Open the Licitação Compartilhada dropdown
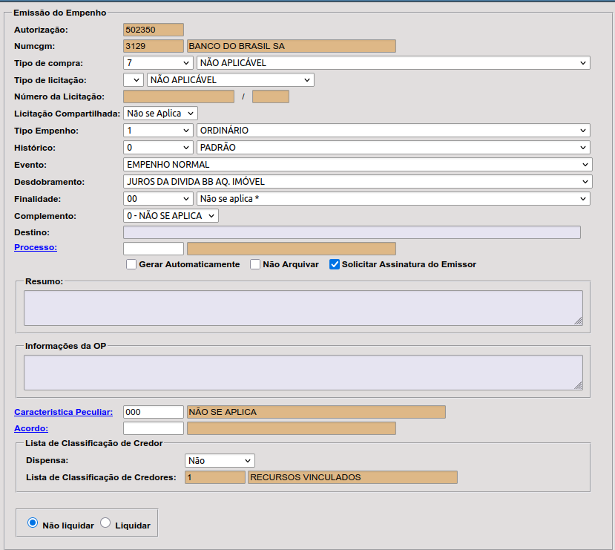 coord(160,114)
